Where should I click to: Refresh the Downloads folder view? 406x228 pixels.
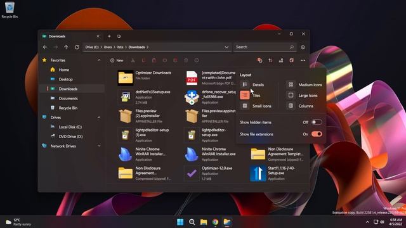[x=77, y=47]
